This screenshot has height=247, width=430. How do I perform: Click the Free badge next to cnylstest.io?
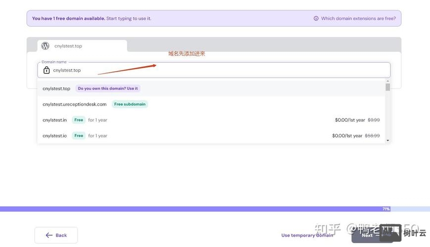79,135
